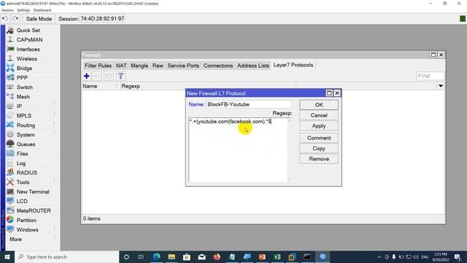Image resolution: width=467 pixels, height=263 pixels.
Task: Open the Partition menu icon
Action: (x=10, y=220)
